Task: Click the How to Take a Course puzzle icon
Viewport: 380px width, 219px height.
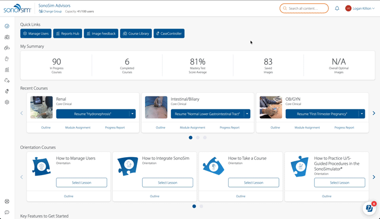Action: [213, 166]
